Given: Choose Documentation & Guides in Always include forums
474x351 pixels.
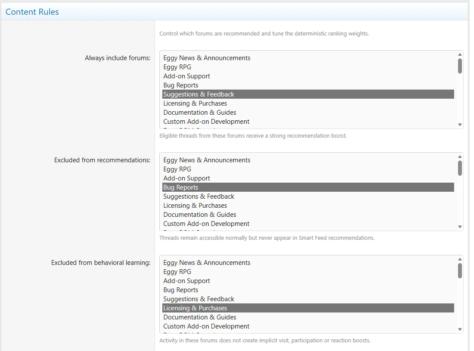Looking at the screenshot, I should coord(308,113).
